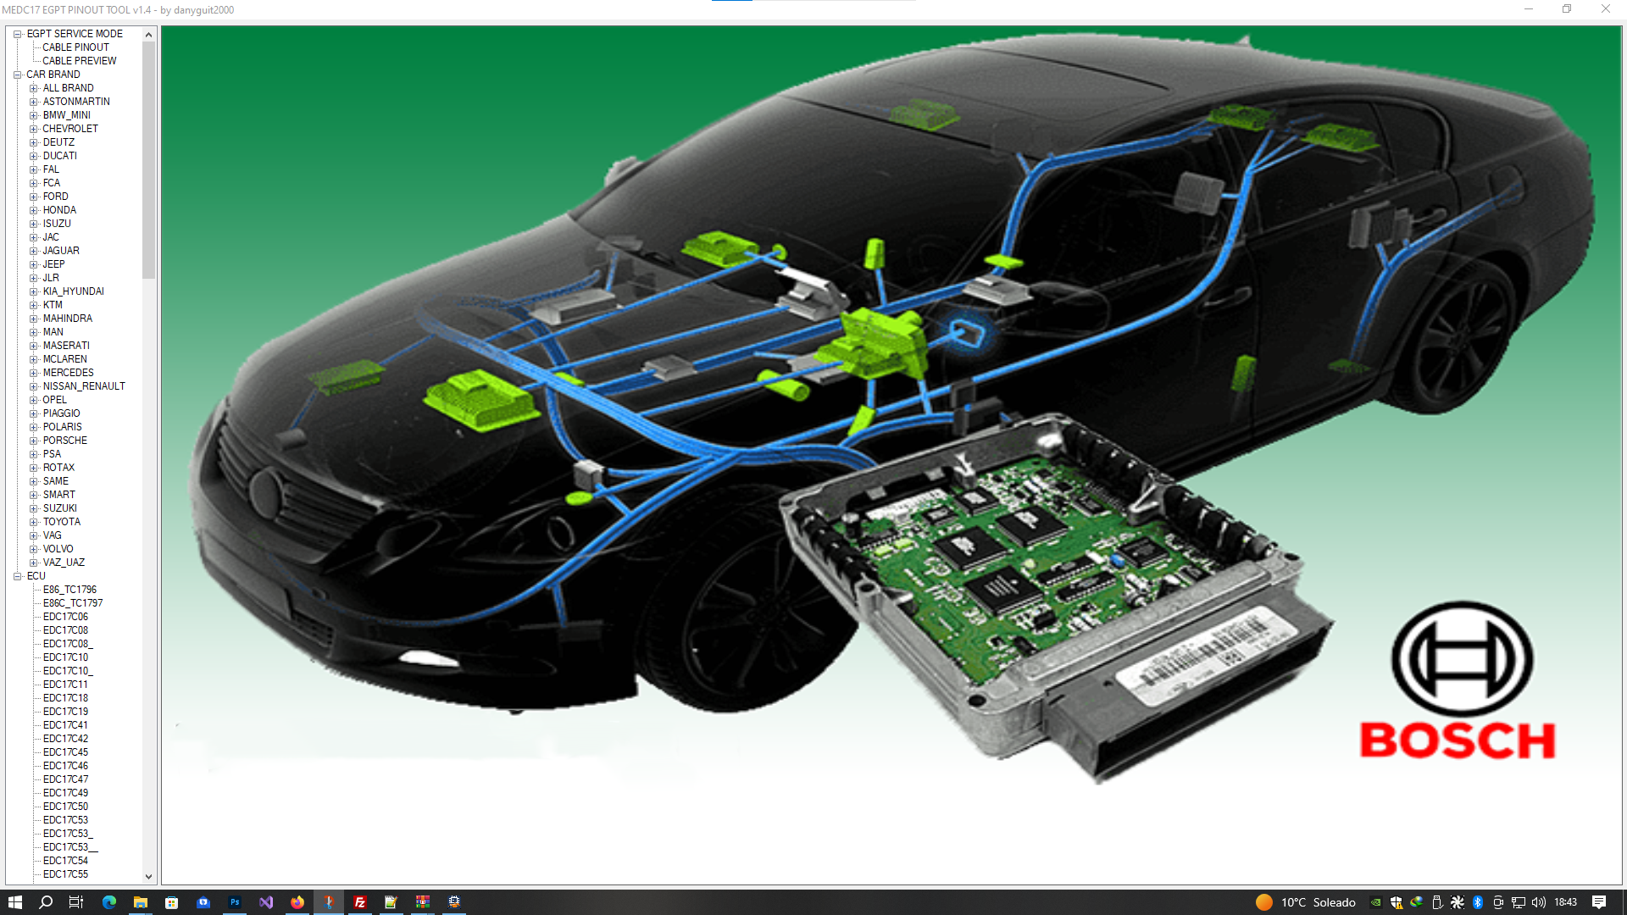Open Firefox from the taskbar

297,902
